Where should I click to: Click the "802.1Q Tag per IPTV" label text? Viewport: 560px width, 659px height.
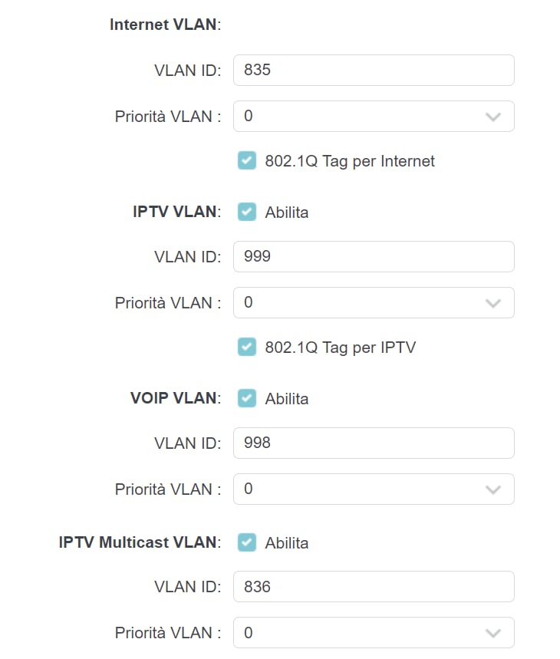pyautogui.click(x=340, y=348)
